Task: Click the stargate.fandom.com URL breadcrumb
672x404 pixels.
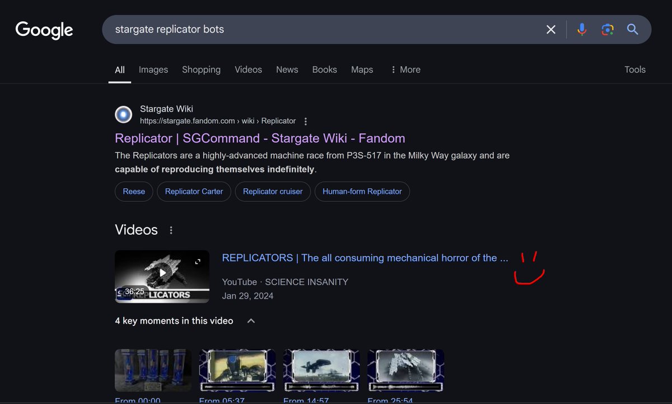Action: click(218, 121)
